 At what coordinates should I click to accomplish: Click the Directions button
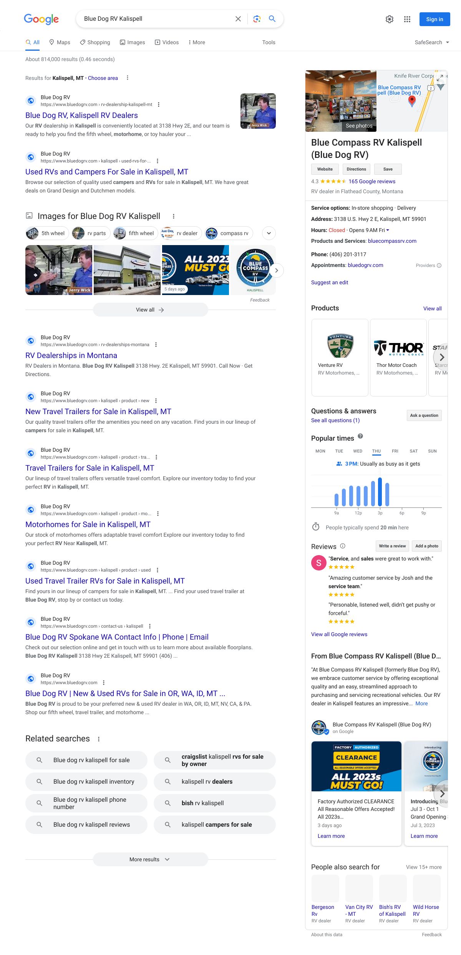356,169
